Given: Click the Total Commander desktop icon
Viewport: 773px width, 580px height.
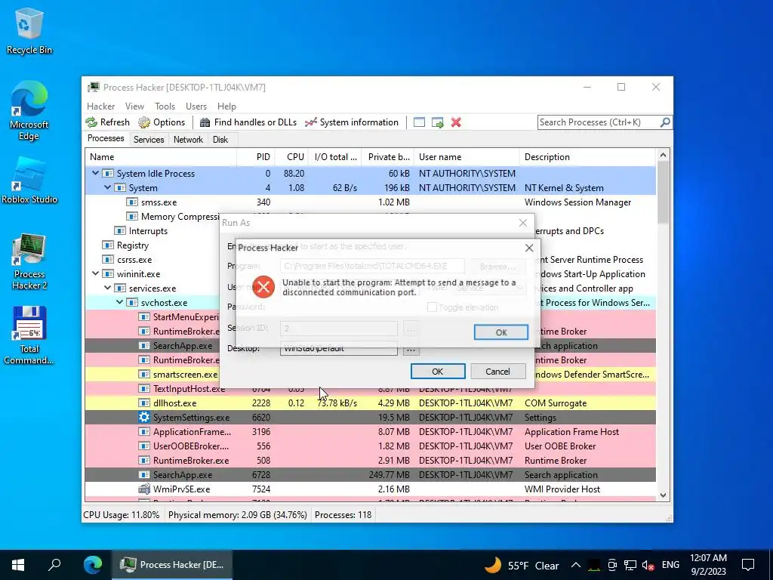Looking at the screenshot, I should pos(29,335).
